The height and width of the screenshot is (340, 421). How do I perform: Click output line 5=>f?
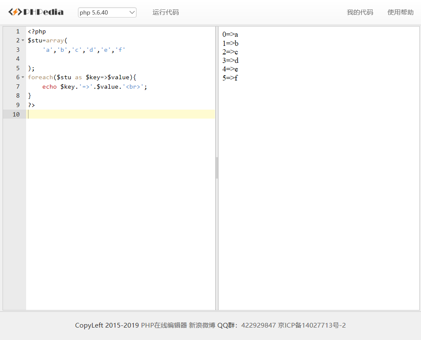pyautogui.click(x=230, y=78)
